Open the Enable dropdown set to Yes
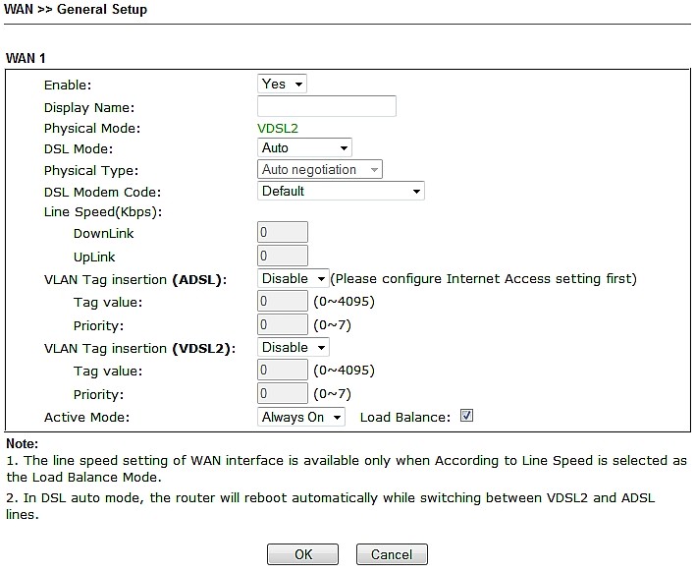695x573 pixels. [282, 84]
